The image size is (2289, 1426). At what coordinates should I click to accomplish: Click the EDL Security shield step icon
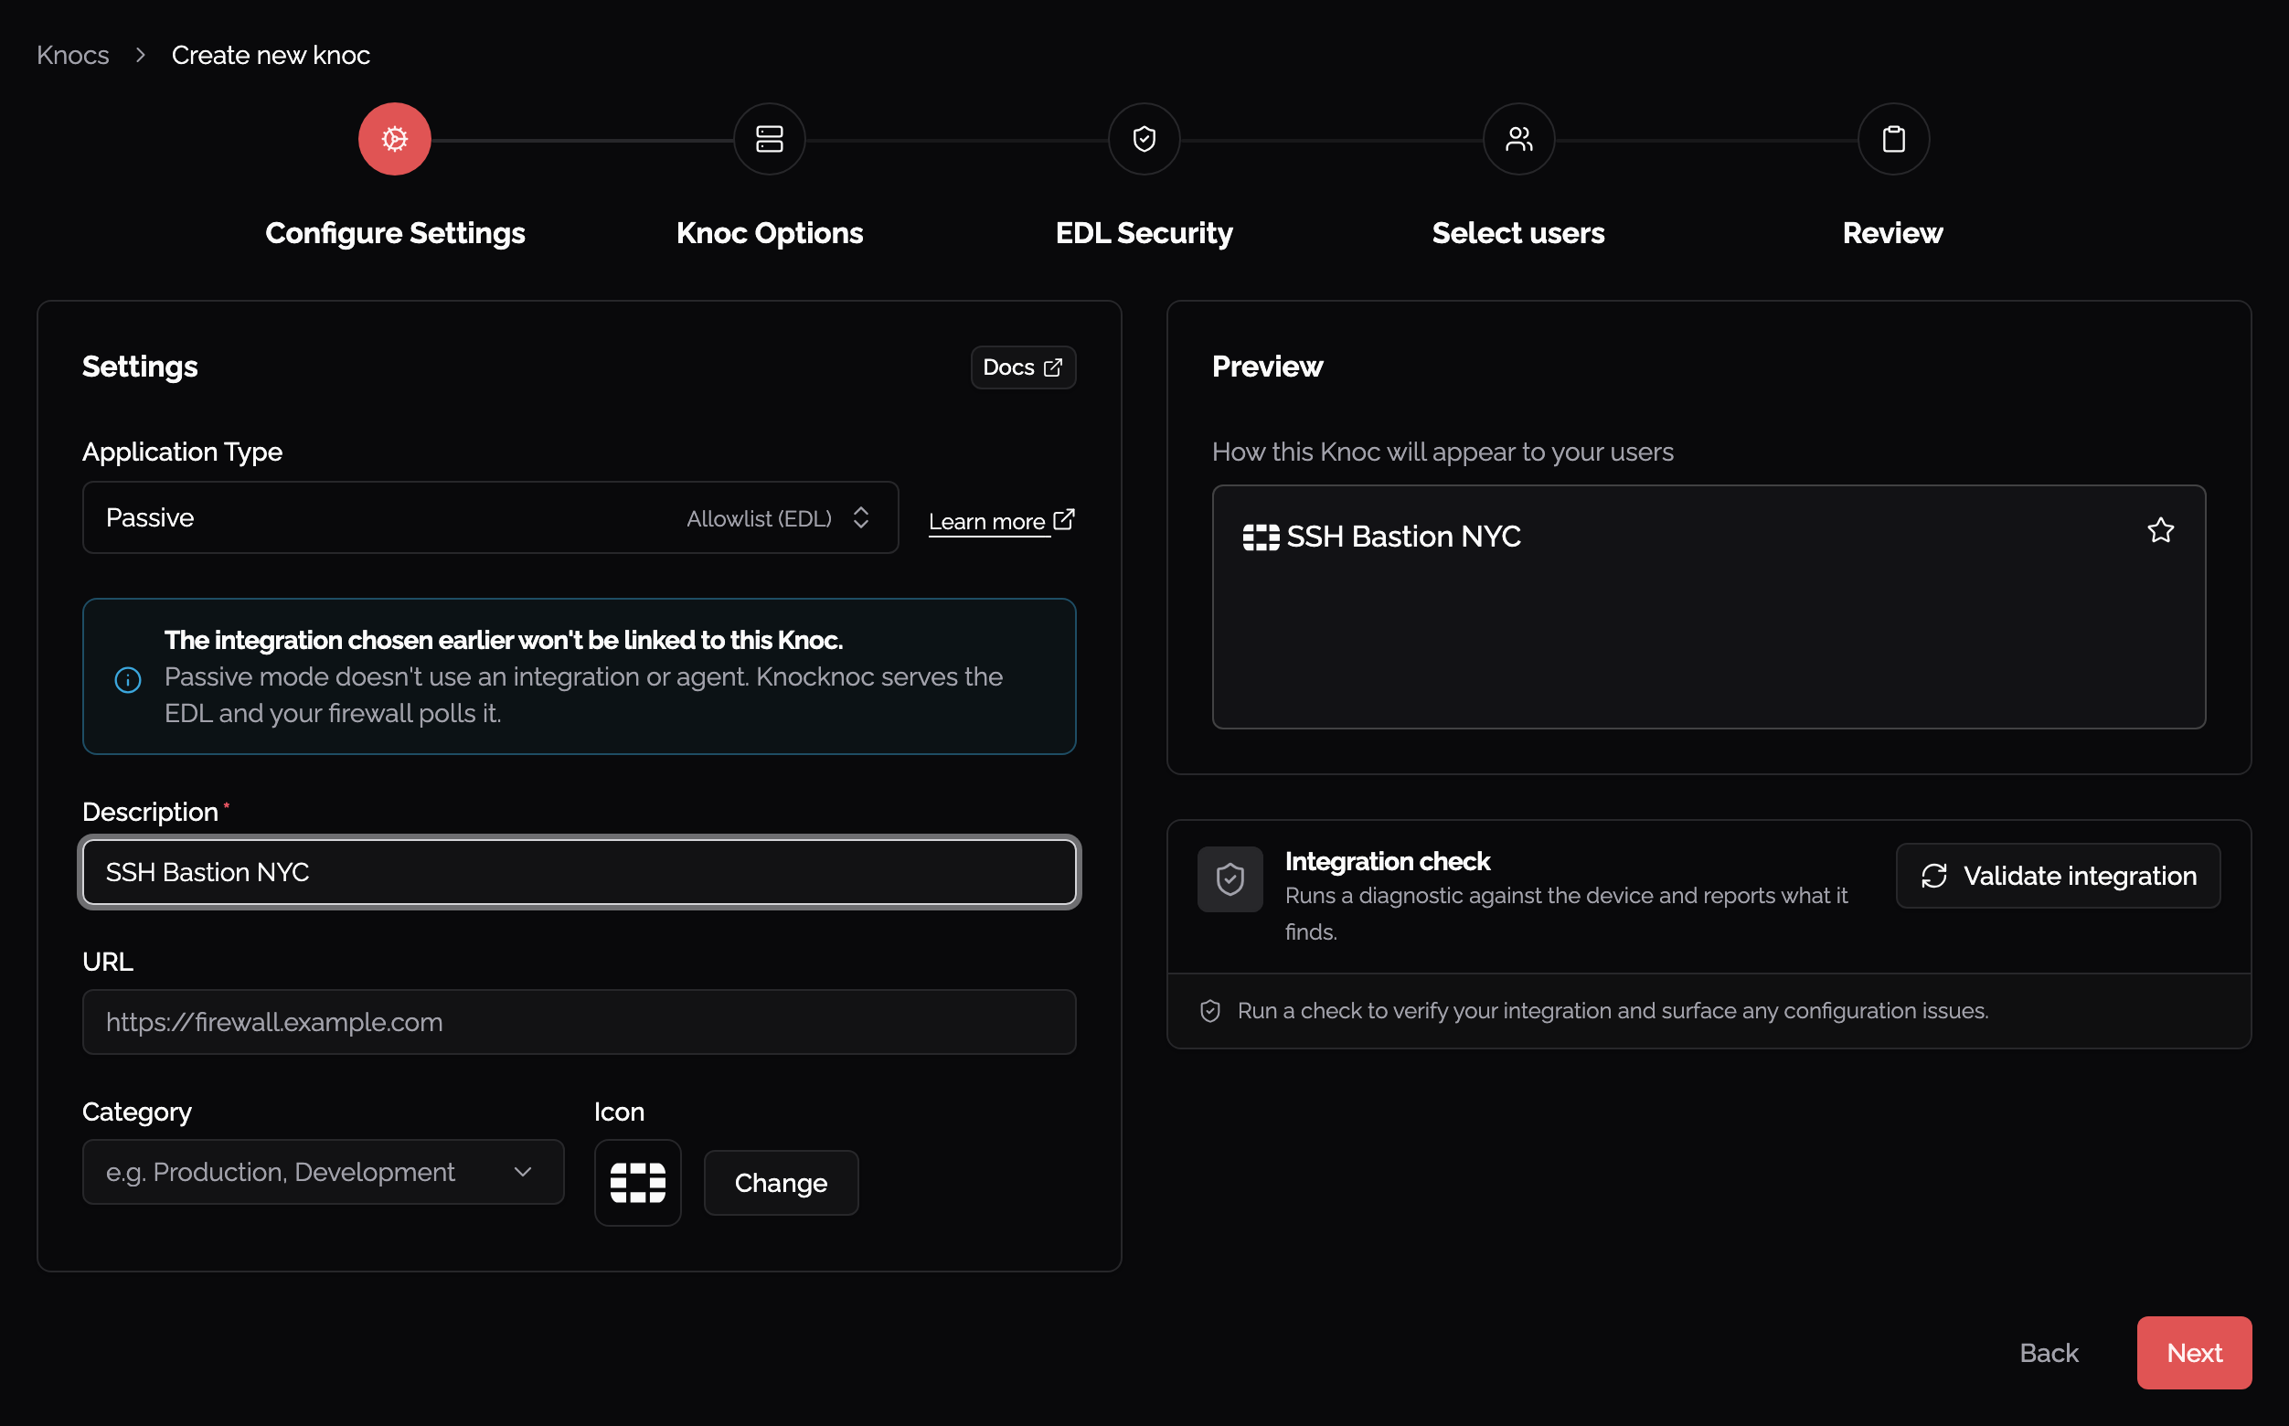tap(1143, 139)
